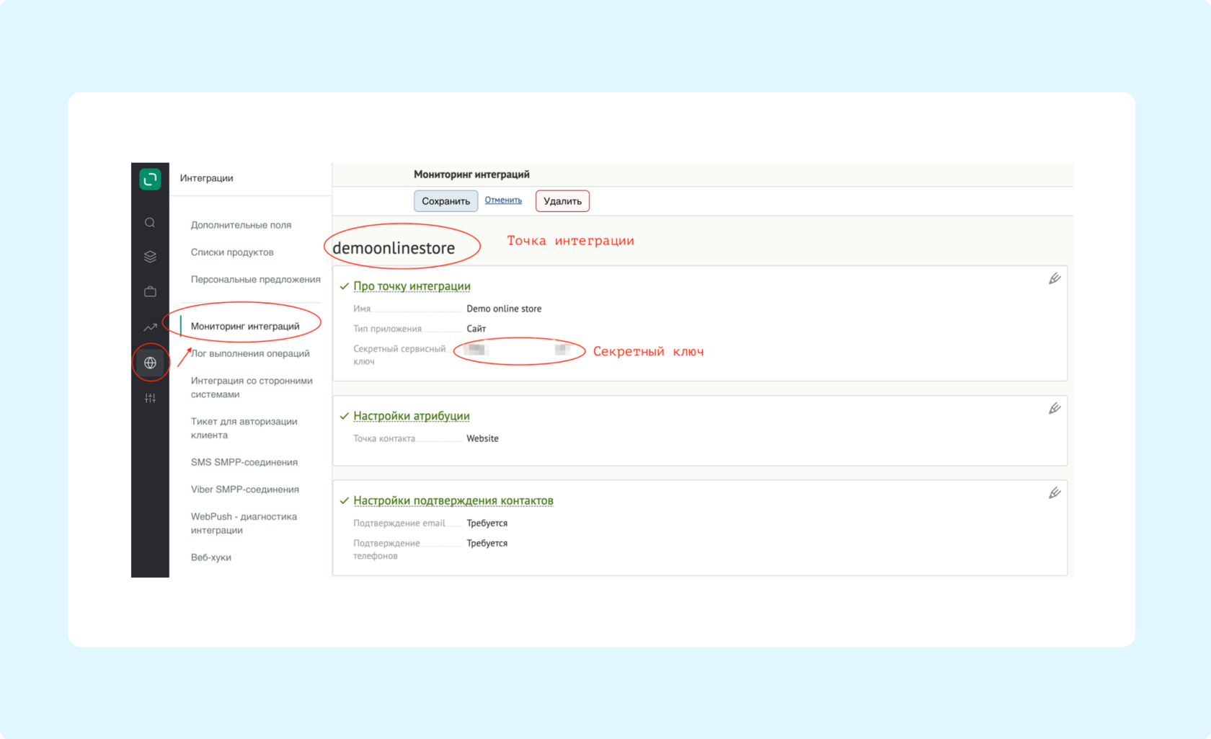Open the analytics trend line icon

tap(150, 327)
